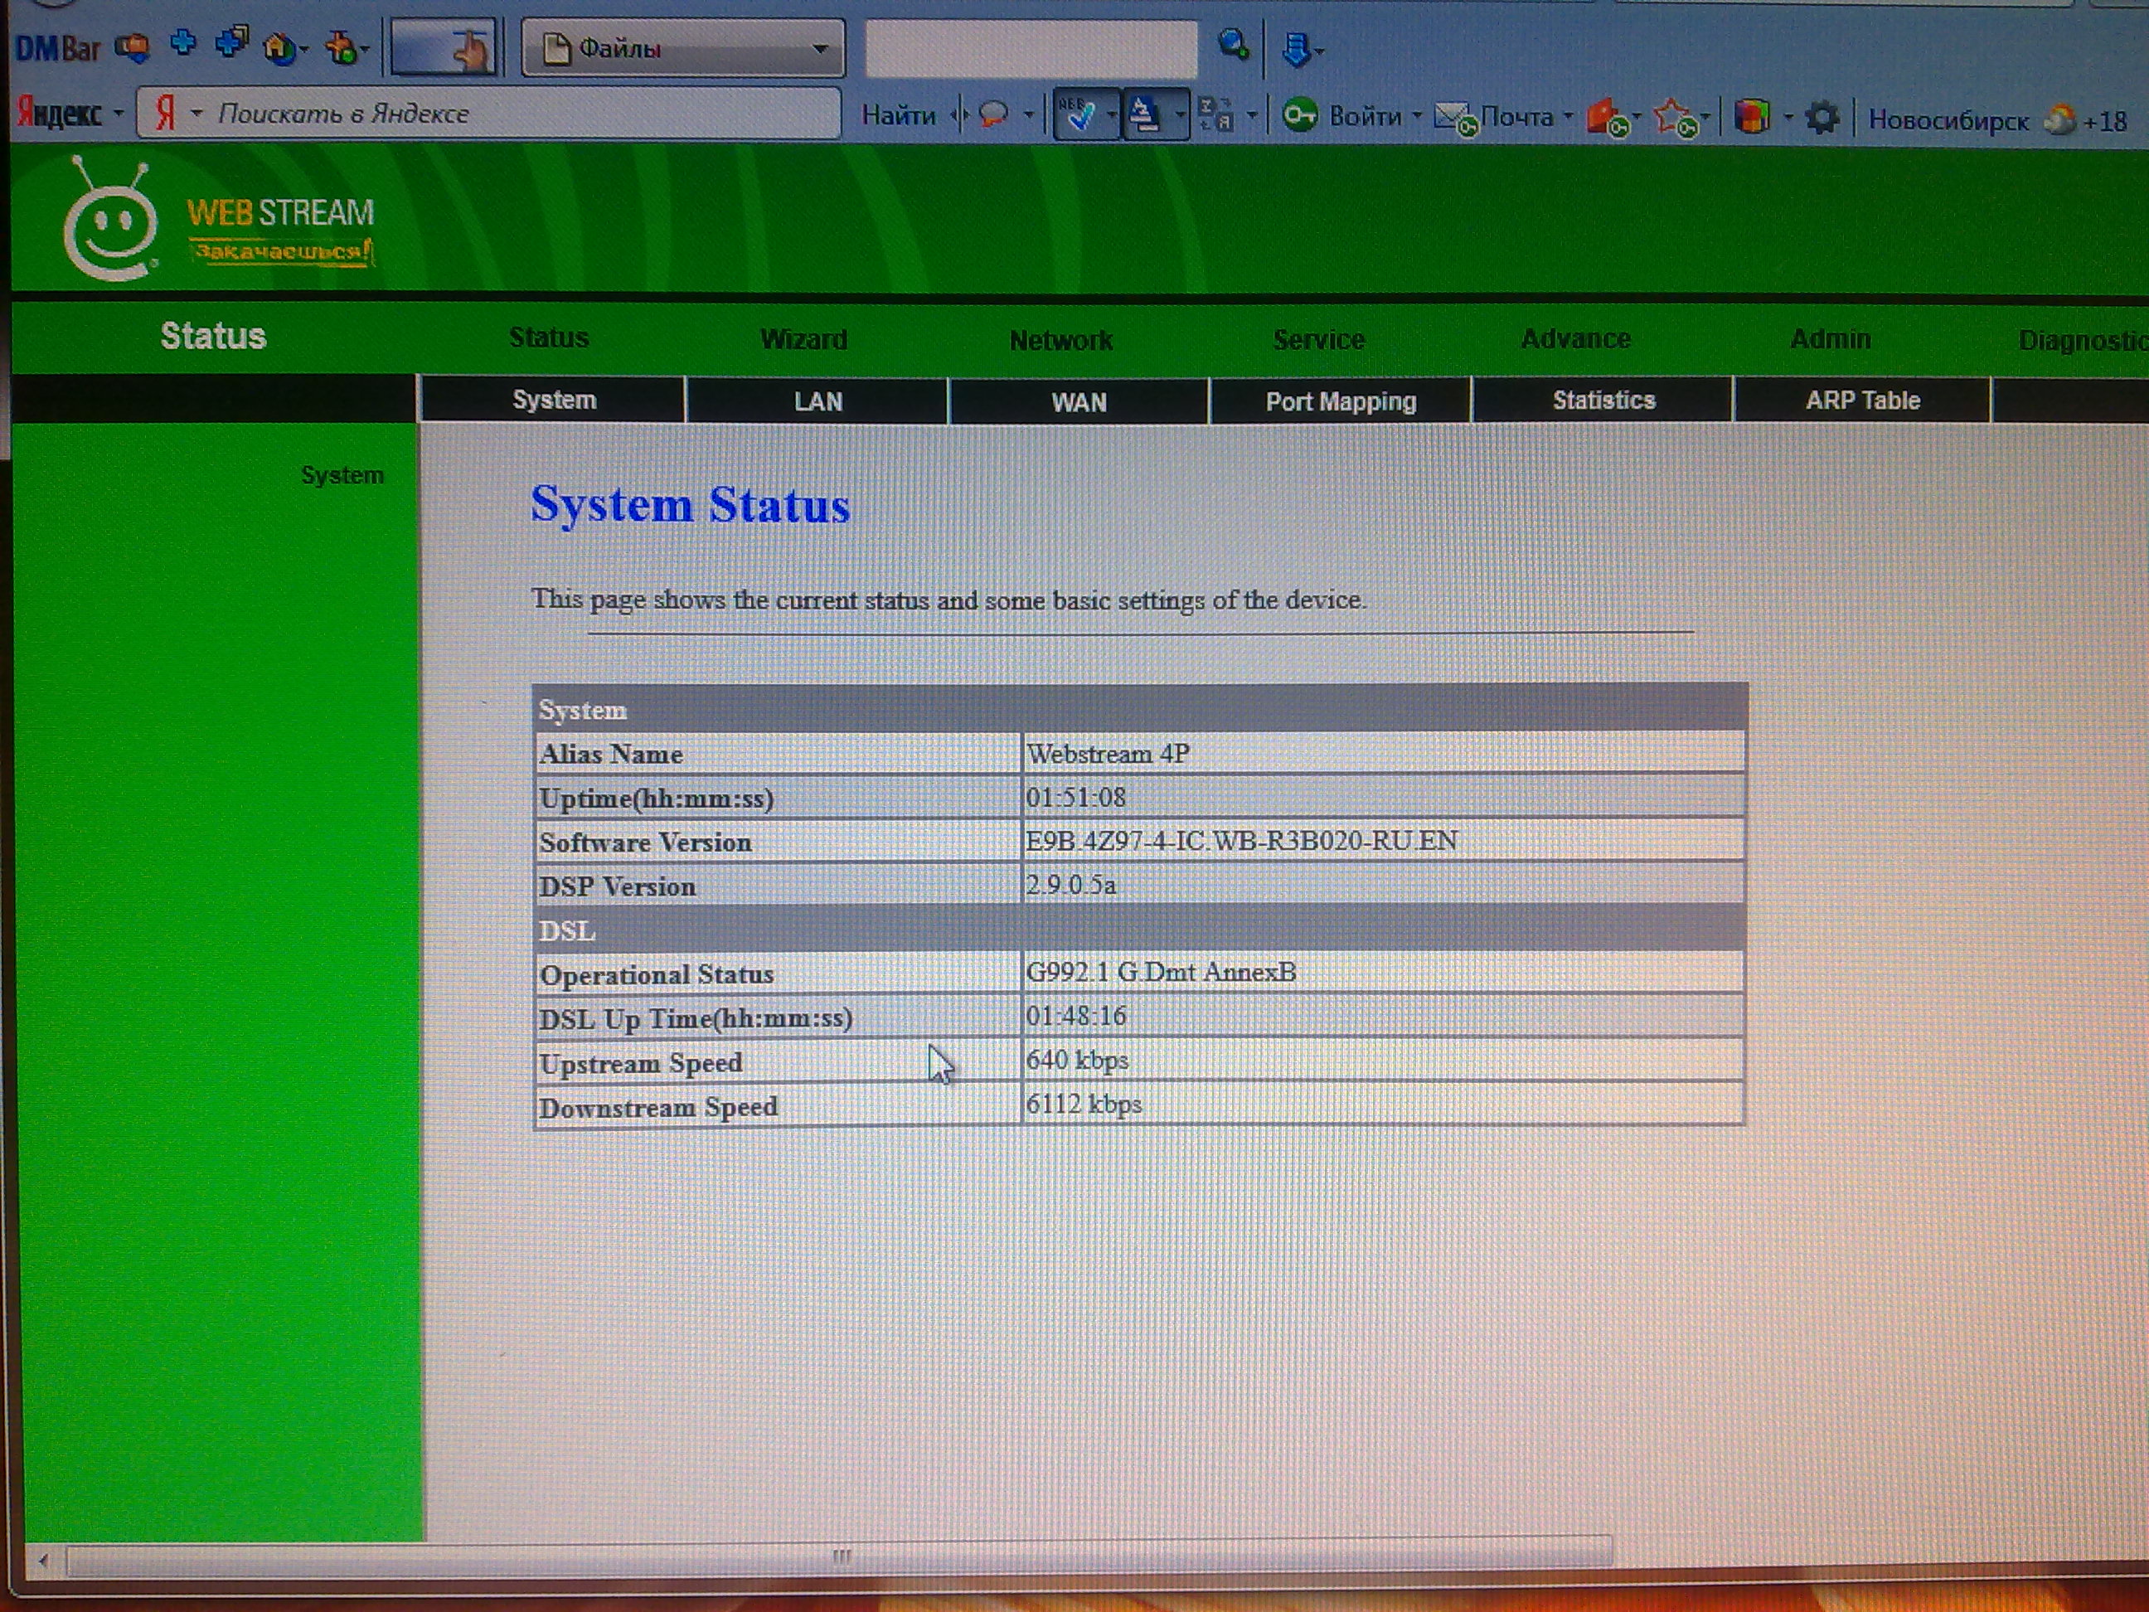This screenshot has height=1612, width=2149.
Task: Switch to the Port Mapping sub-tab
Action: click(1341, 401)
